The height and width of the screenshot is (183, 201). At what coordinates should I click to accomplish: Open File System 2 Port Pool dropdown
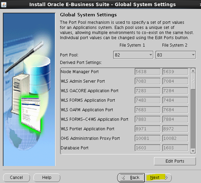pyautogui.click(x=175, y=55)
